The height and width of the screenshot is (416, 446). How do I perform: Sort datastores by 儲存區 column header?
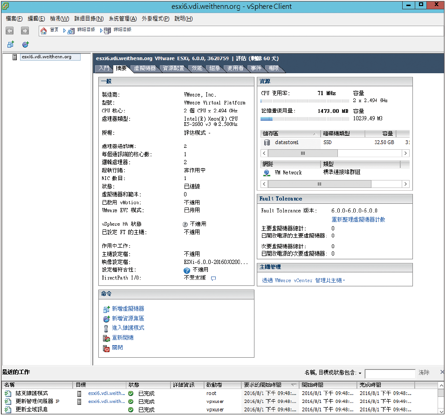tap(290, 134)
